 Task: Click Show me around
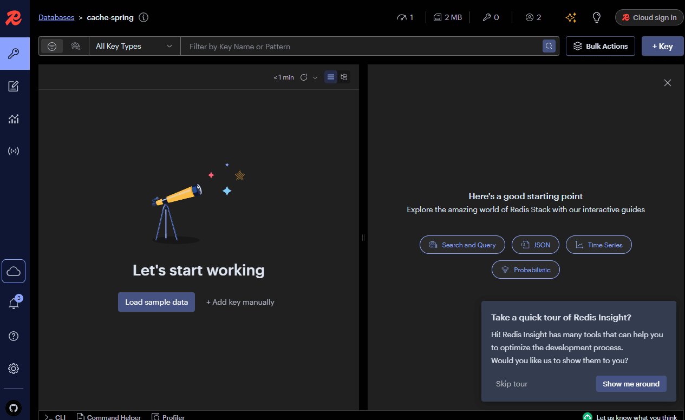click(x=631, y=384)
